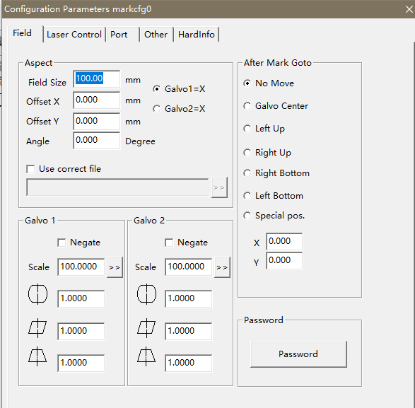Select Special pos. radio option
The width and height of the screenshot is (415, 408).
click(x=247, y=216)
